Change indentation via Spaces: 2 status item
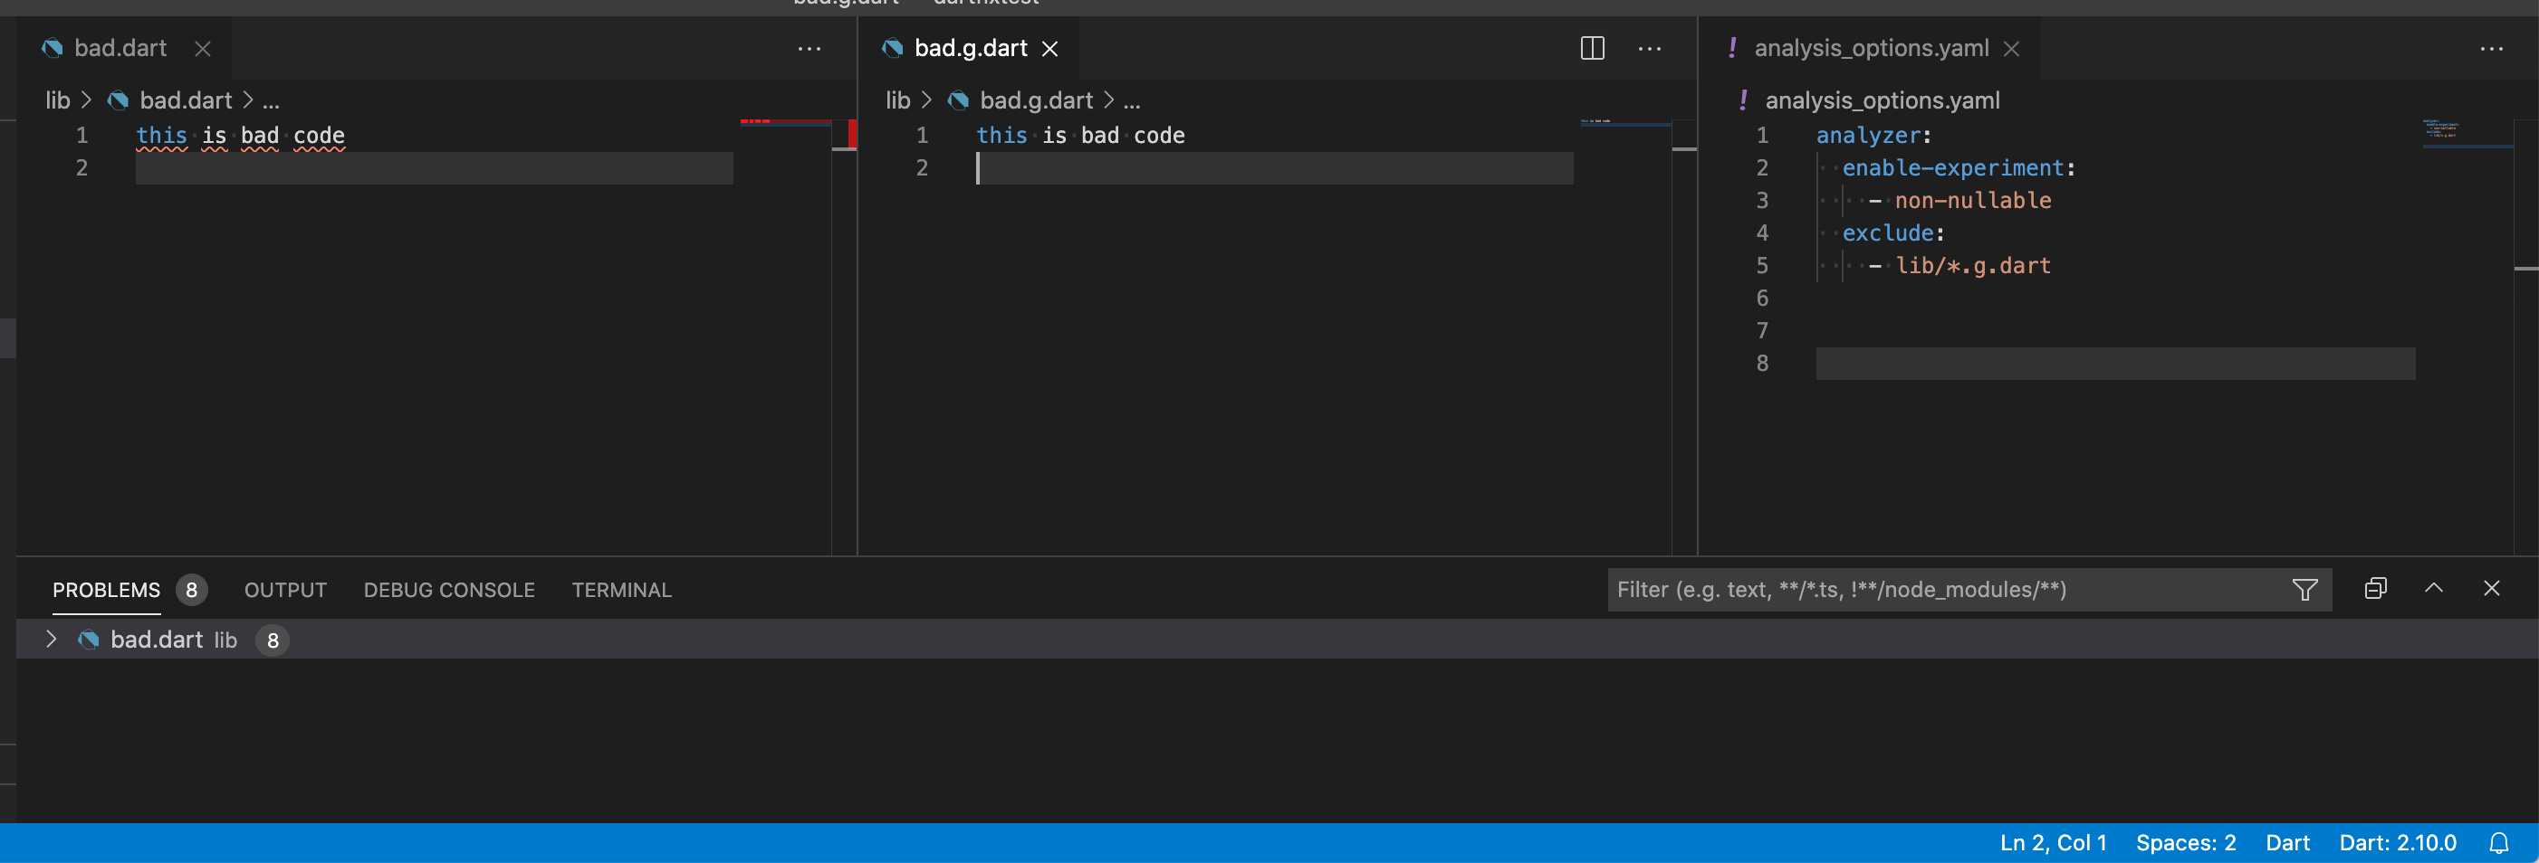The image size is (2539, 863). (2186, 842)
